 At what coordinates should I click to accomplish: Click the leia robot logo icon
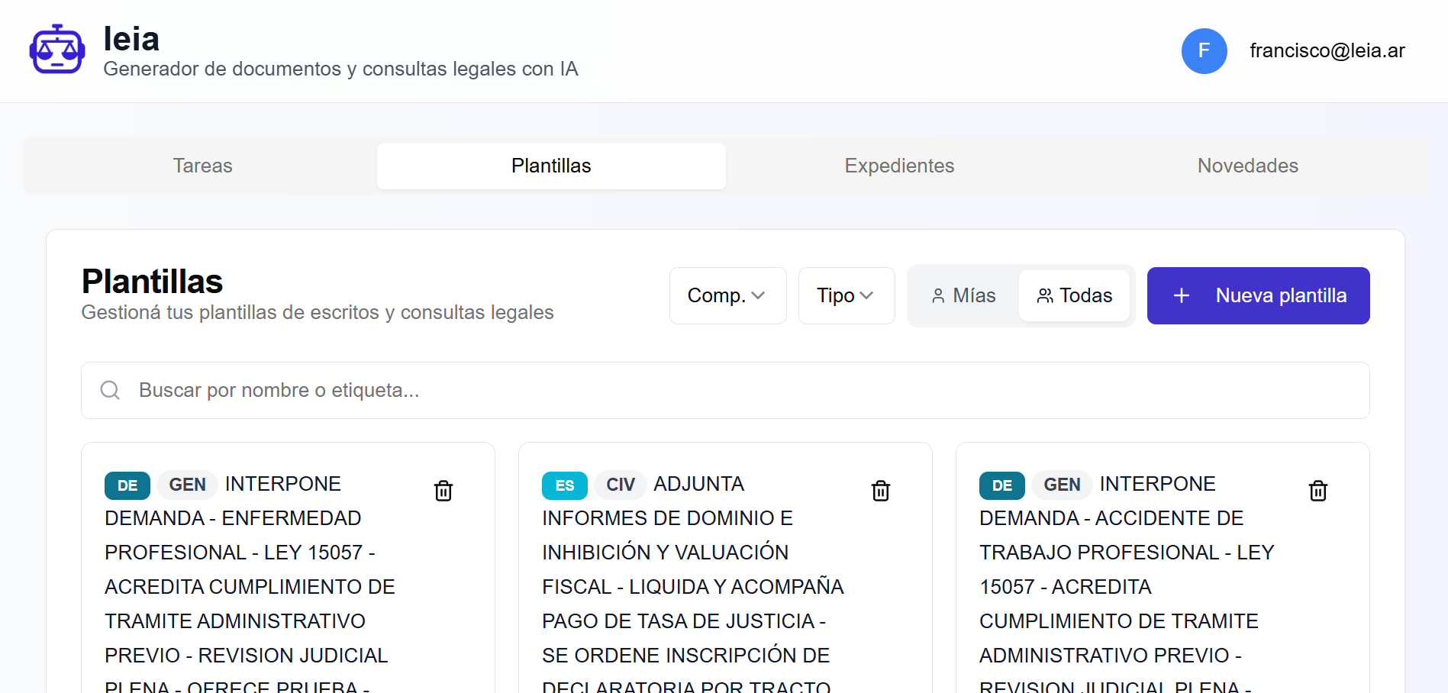tap(56, 50)
